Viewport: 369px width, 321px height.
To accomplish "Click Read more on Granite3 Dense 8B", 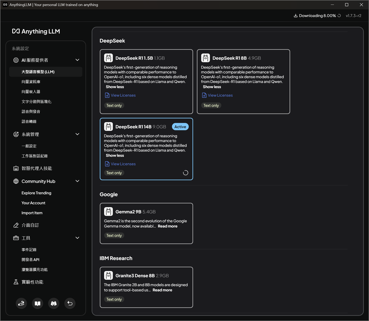I will (162, 290).
